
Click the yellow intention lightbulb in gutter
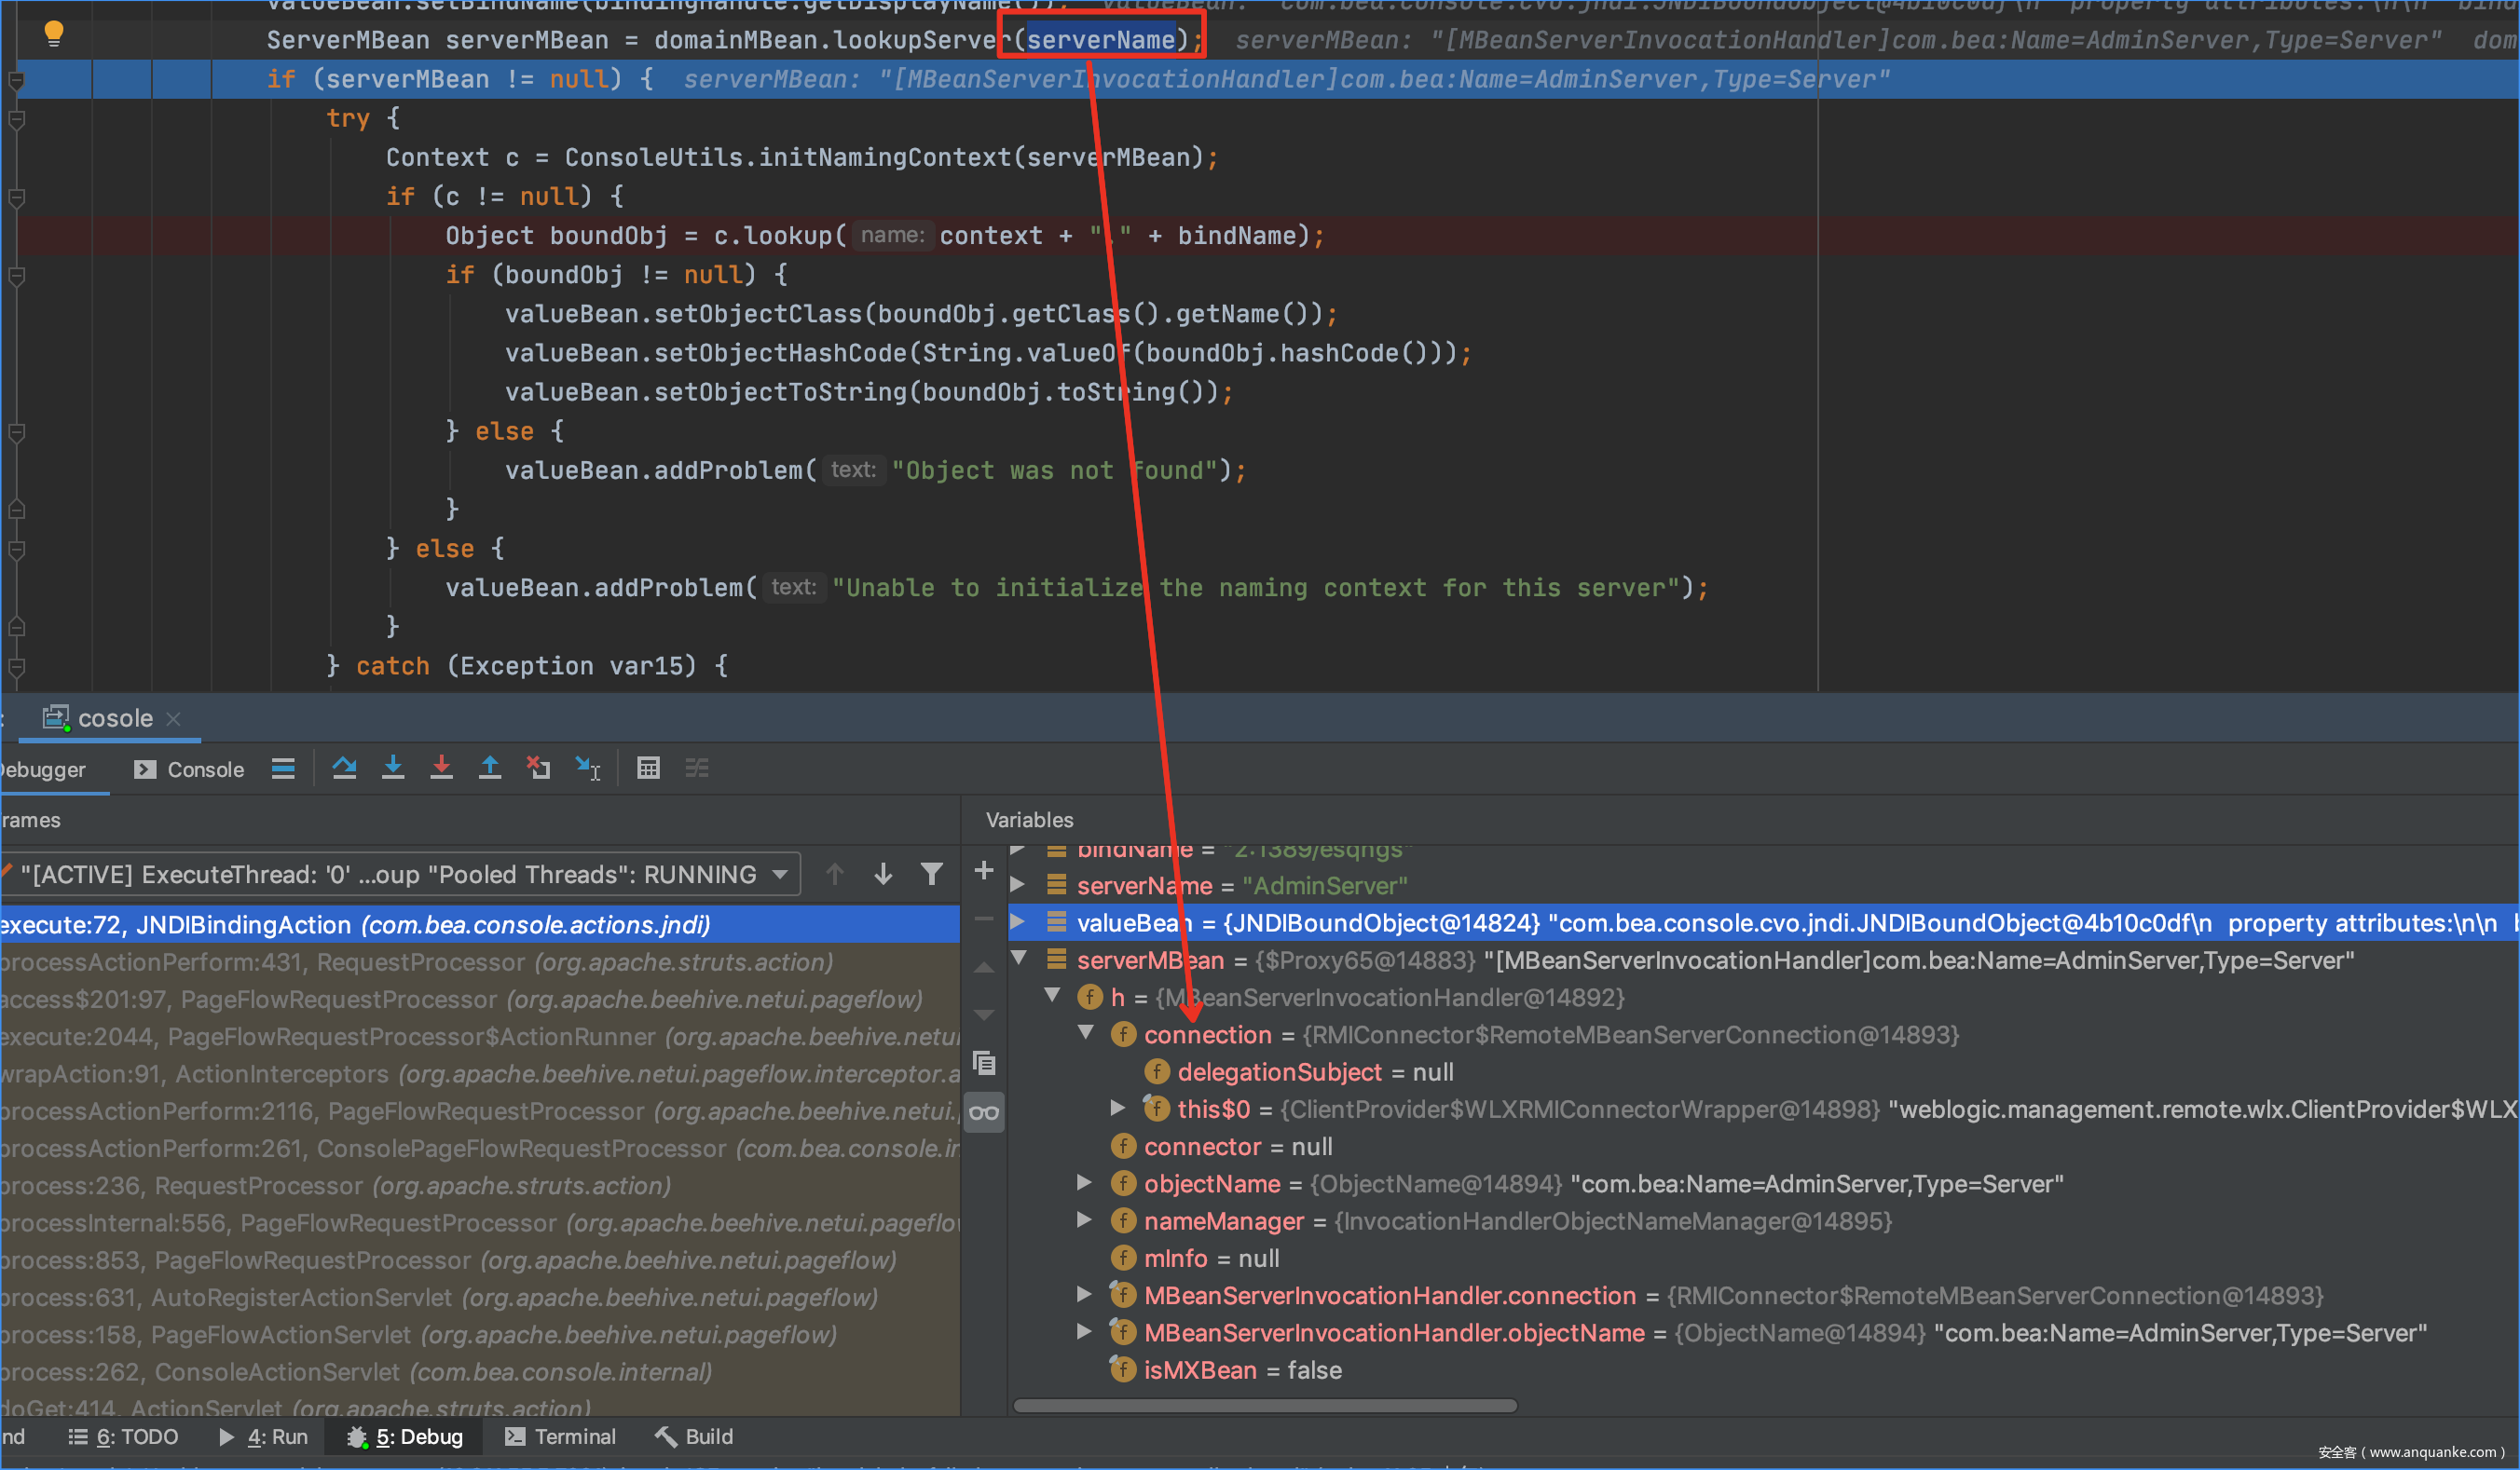(x=54, y=34)
